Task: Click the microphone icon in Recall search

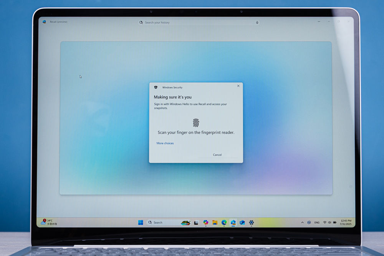Action: coord(257,23)
